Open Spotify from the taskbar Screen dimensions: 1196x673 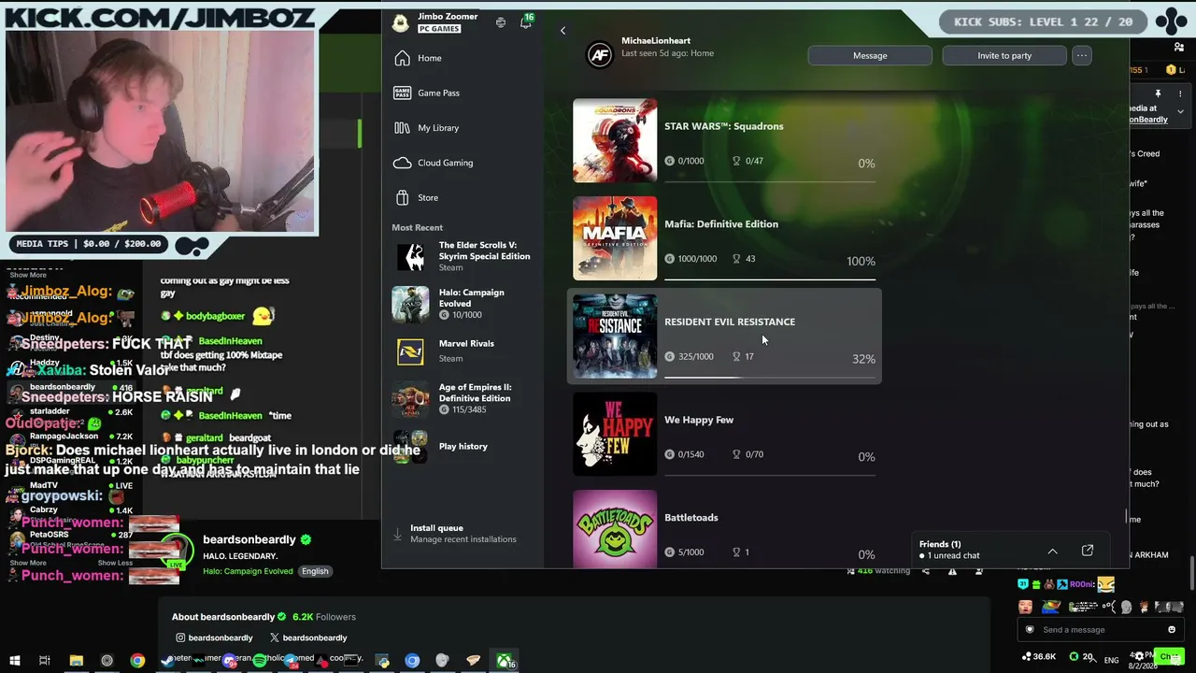[260, 661]
